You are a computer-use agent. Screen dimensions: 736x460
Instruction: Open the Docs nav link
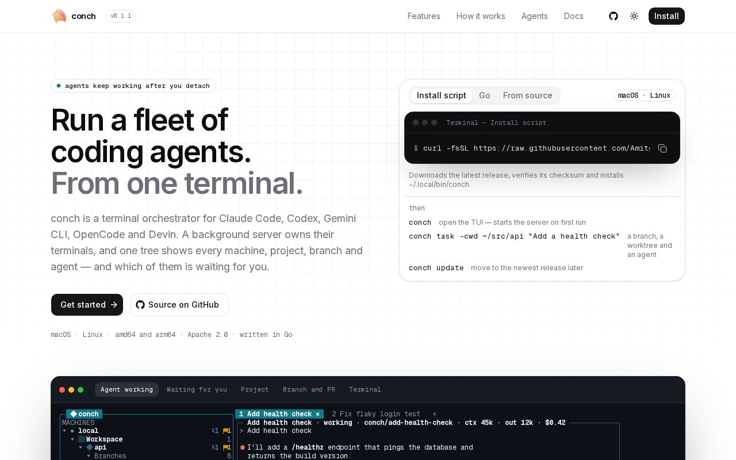pyautogui.click(x=574, y=16)
